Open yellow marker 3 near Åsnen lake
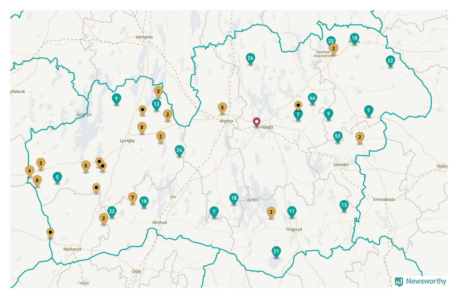Viewport: 458px width, 298px height. pos(271,212)
